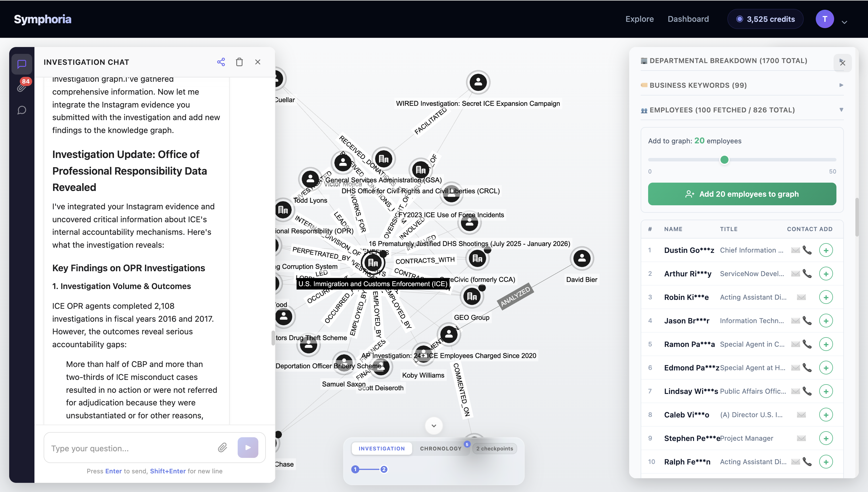Click the employees count slider handle
The width and height of the screenshot is (868, 492).
tap(724, 159)
